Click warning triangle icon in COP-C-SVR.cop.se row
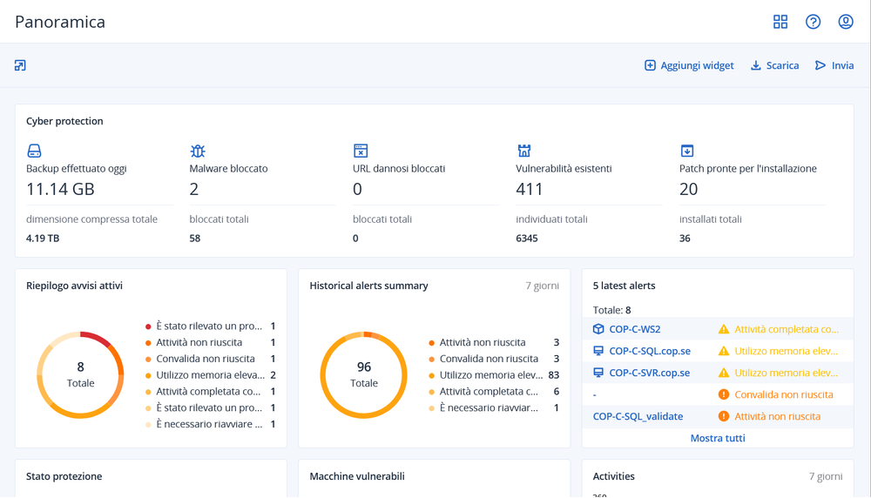 pyautogui.click(x=723, y=373)
